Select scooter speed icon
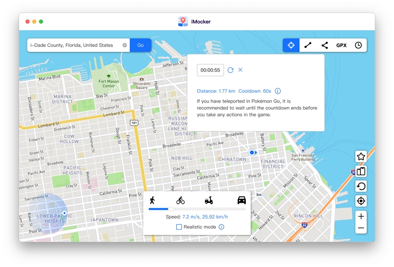394x267 pixels. [x=209, y=200]
